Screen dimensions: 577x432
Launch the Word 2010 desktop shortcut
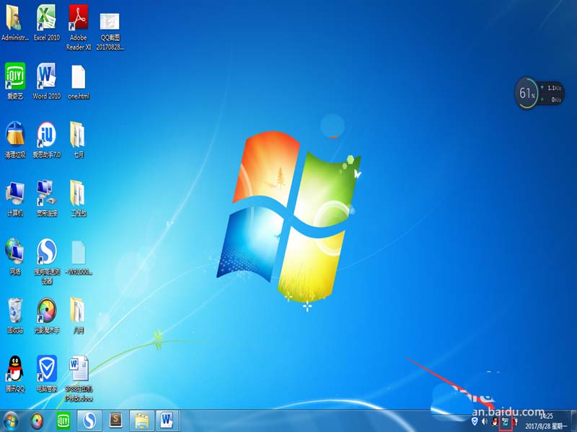pos(46,81)
